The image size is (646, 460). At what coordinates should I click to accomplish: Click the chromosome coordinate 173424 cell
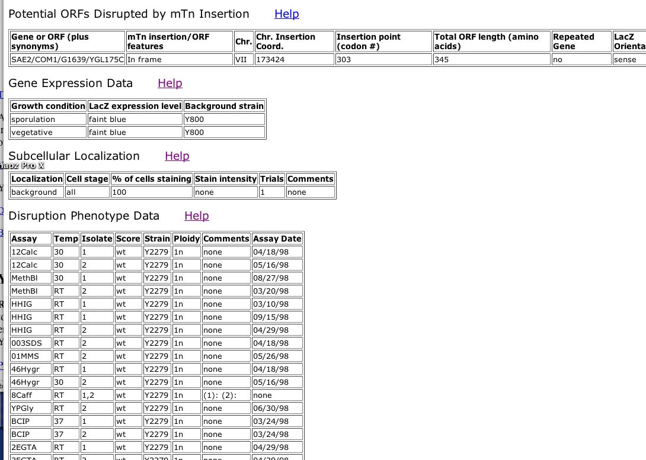point(293,59)
